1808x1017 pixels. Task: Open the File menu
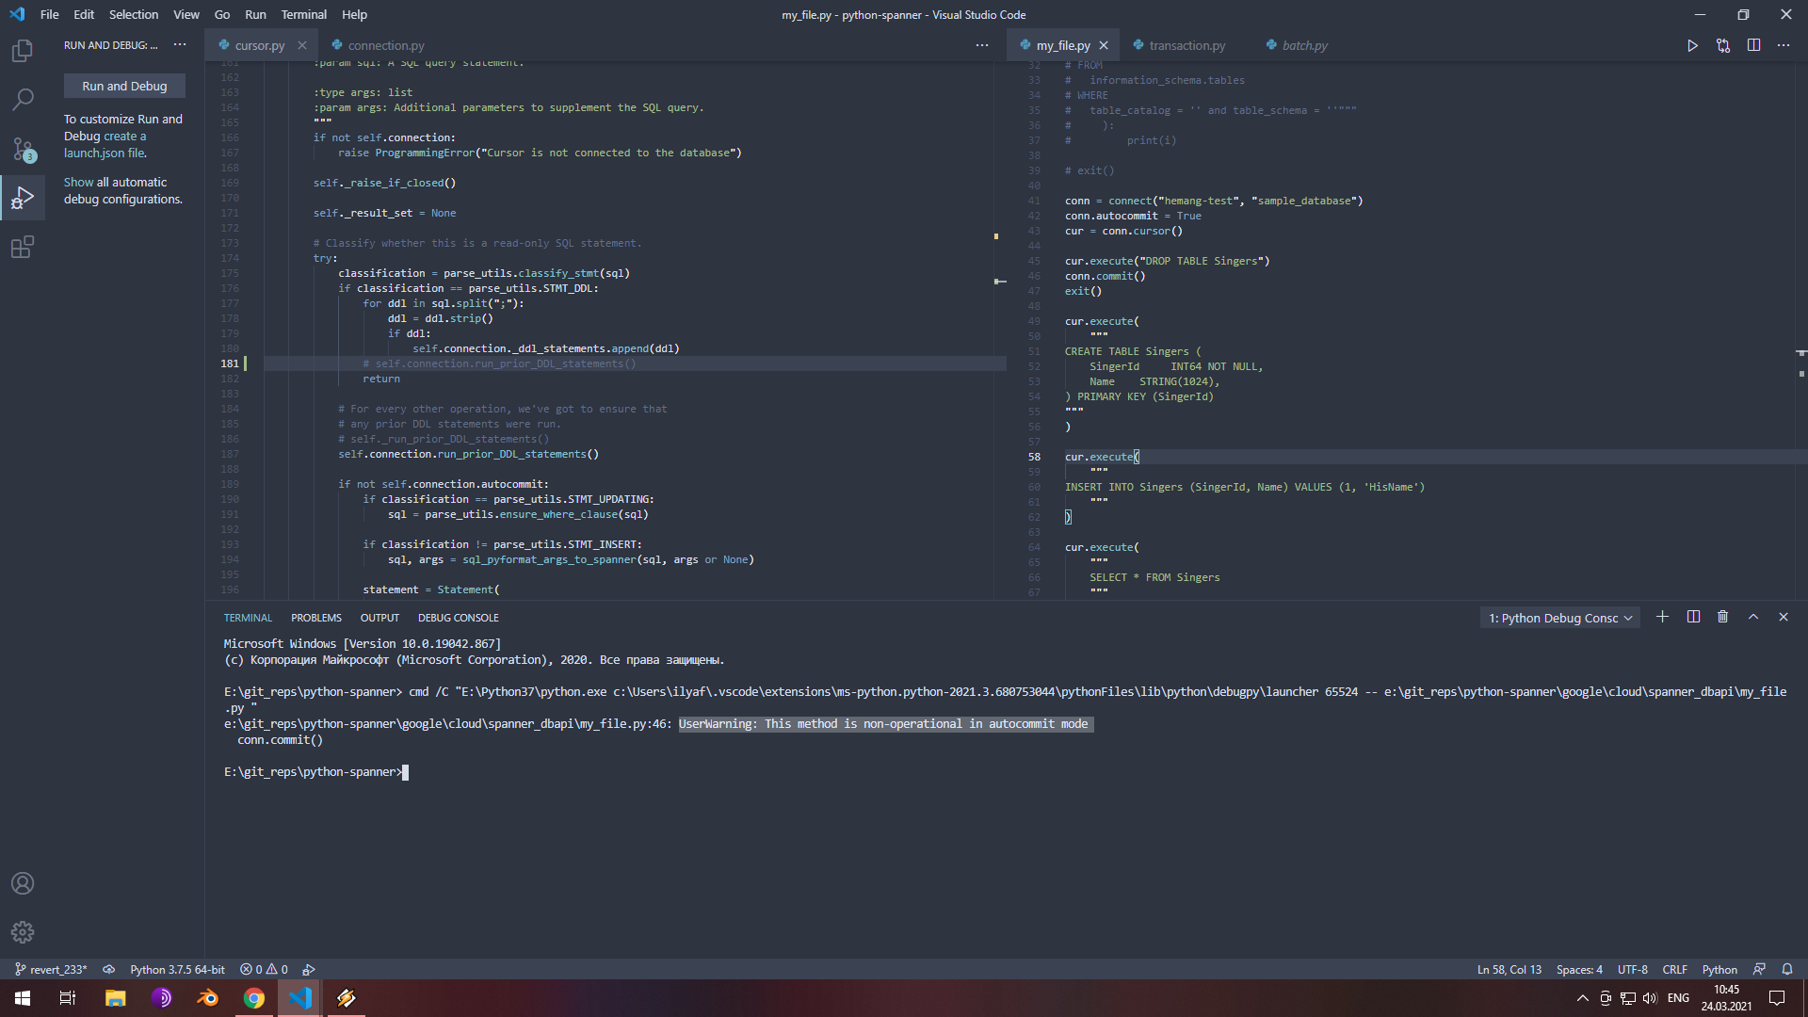tap(50, 14)
